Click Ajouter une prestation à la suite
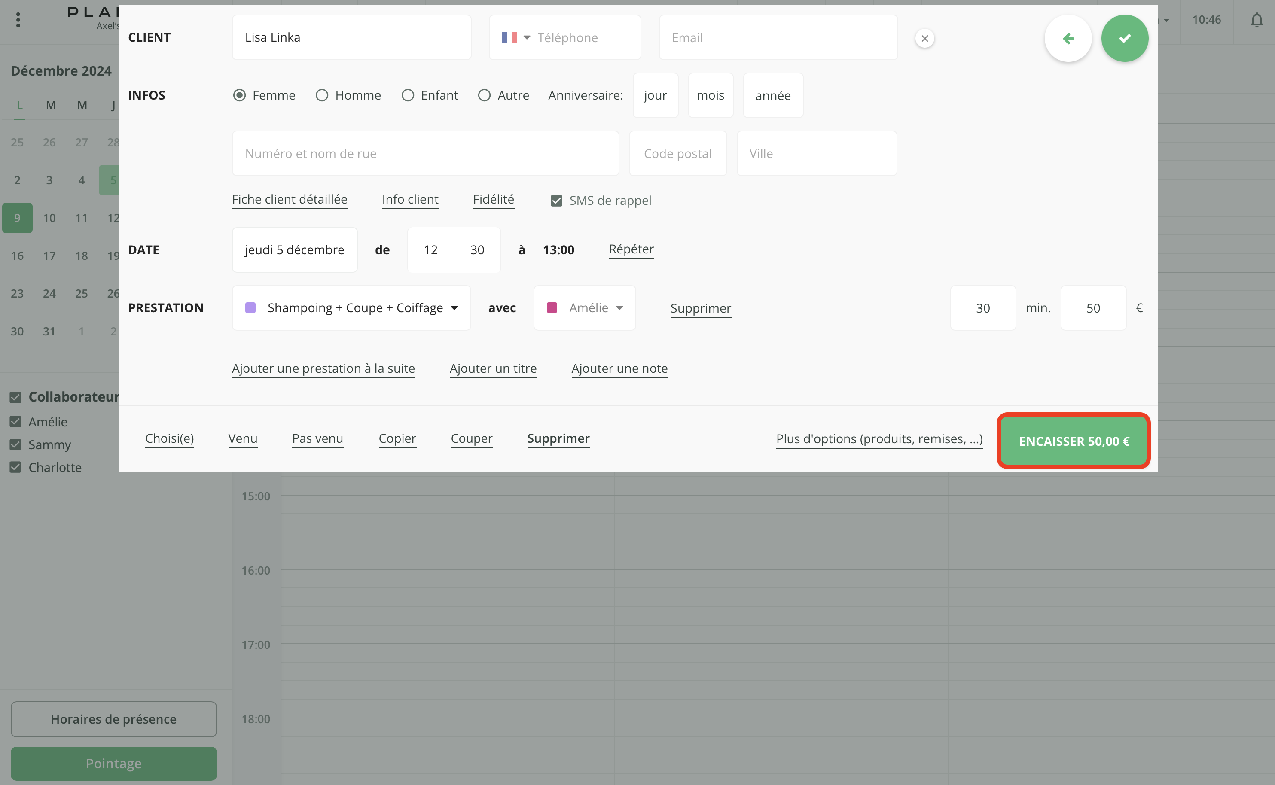This screenshot has width=1275, height=785. pos(323,368)
